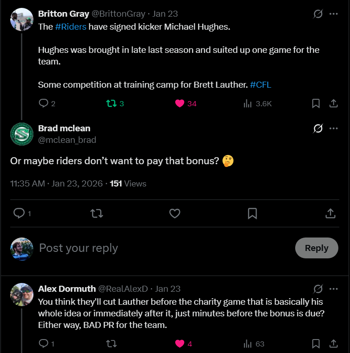Share Brad mclean's post
This screenshot has height=353, width=350.
click(330, 213)
